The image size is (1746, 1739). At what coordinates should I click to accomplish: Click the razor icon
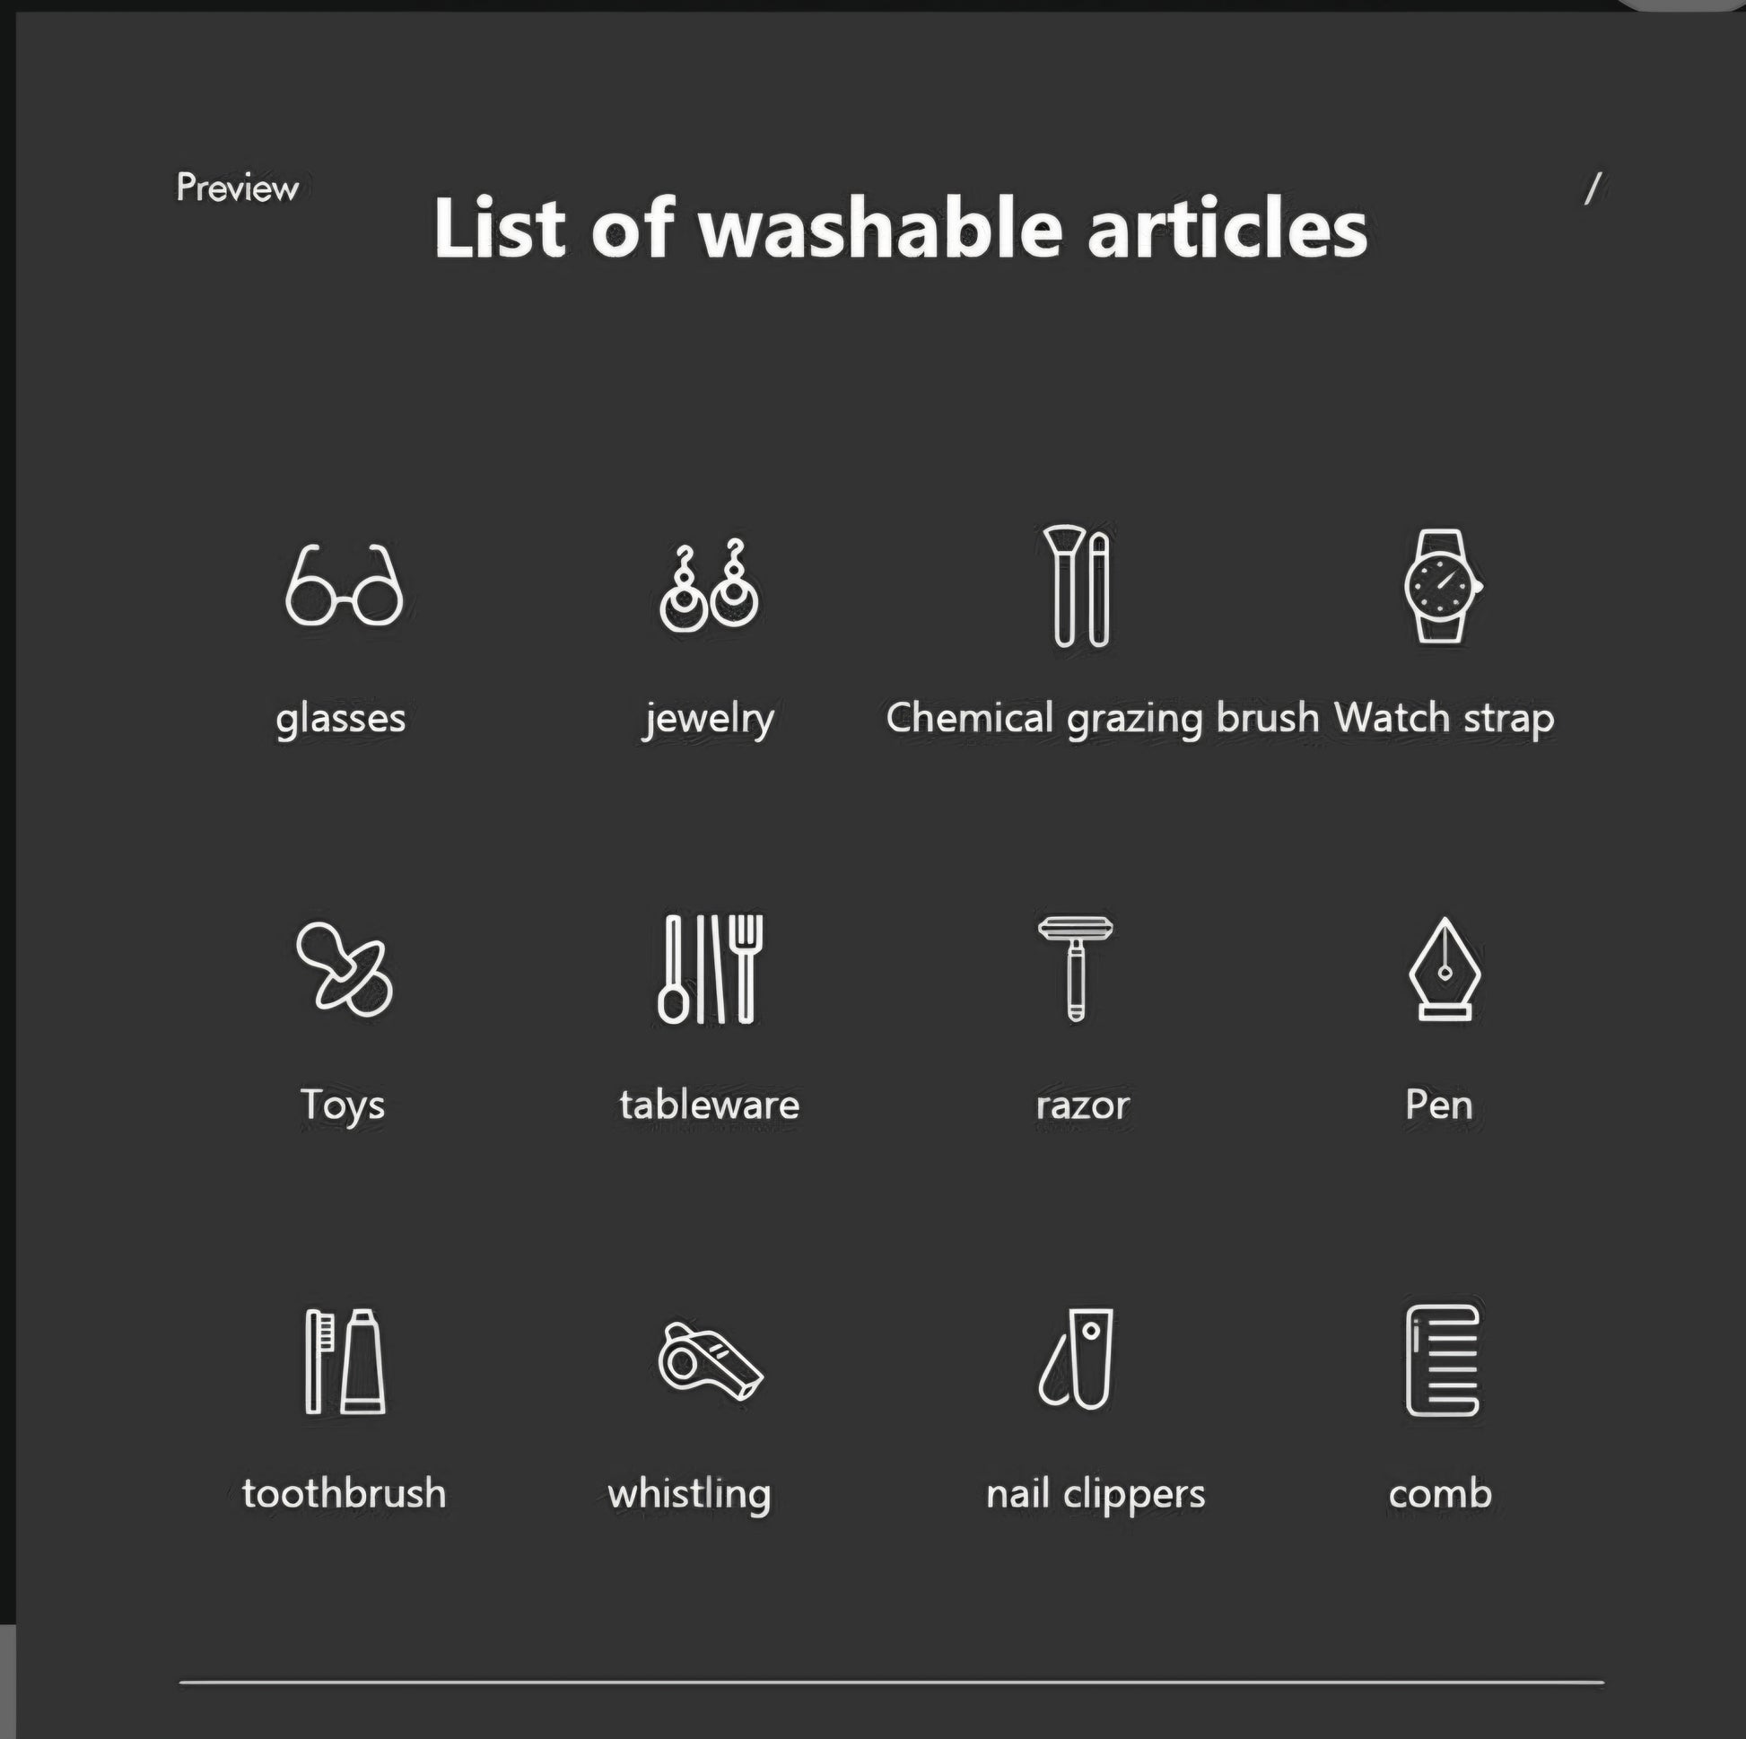[x=1076, y=968]
